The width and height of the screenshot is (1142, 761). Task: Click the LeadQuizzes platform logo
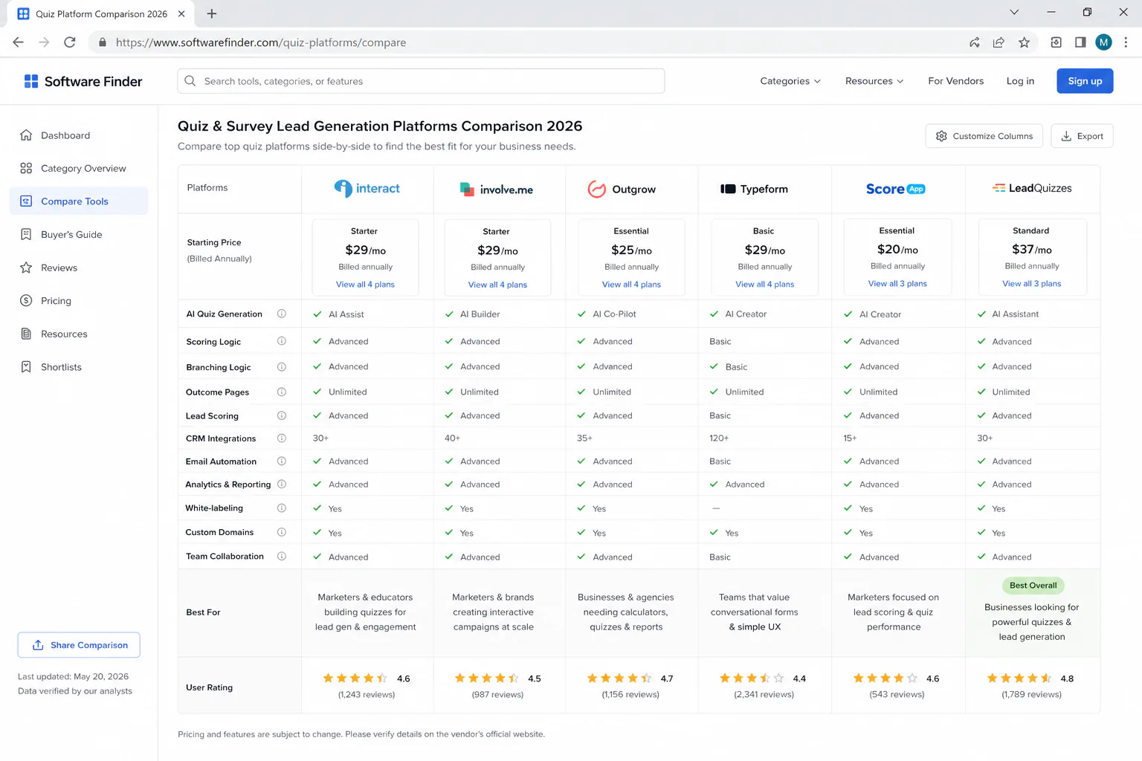pyautogui.click(x=1032, y=188)
